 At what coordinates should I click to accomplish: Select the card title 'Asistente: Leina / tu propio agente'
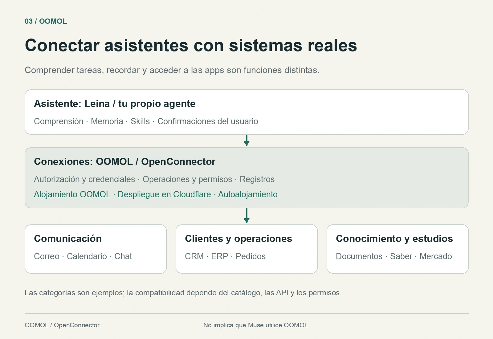click(x=115, y=104)
